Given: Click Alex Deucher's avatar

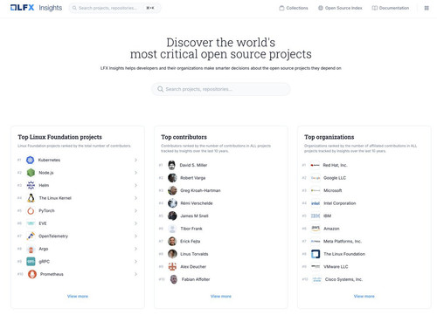Looking at the screenshot, I should [x=172, y=266].
